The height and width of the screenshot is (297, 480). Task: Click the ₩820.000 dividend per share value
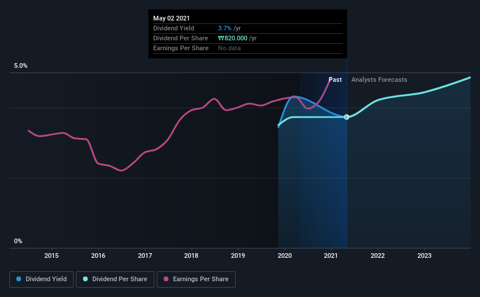click(x=233, y=38)
